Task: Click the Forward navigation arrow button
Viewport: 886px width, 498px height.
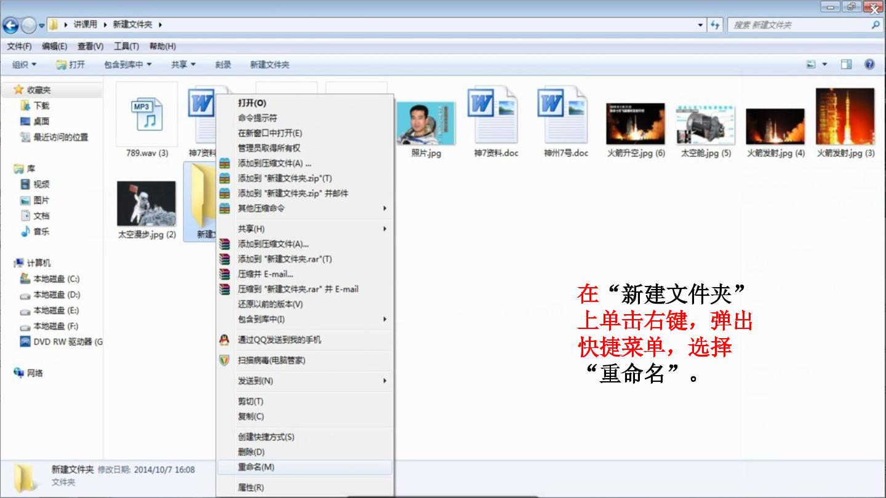Action: coord(29,25)
